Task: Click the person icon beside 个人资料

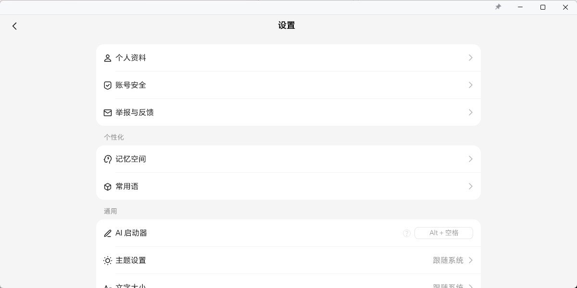Action: point(108,58)
